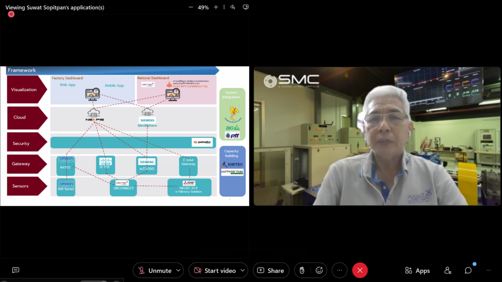This screenshot has width=502, height=282.
Task: Open the chat panel
Action: tap(469, 270)
